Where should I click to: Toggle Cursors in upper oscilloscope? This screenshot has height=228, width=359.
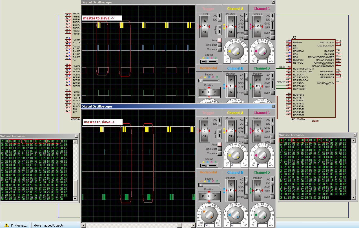coord(220,49)
